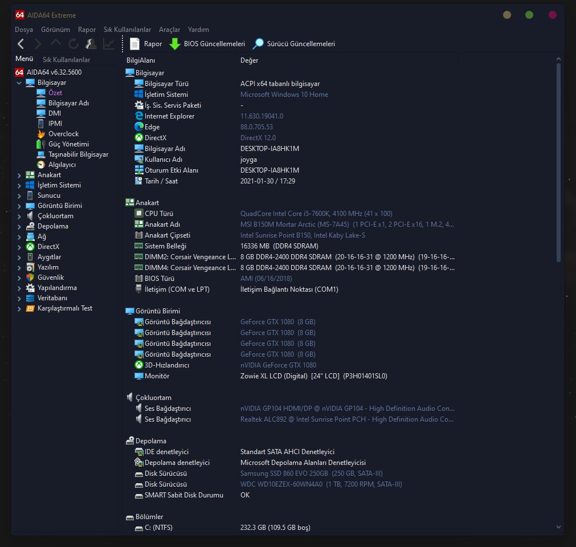576x547 pixels.
Task: Collapse the Bilgisayar tree node
Action: 19,83
